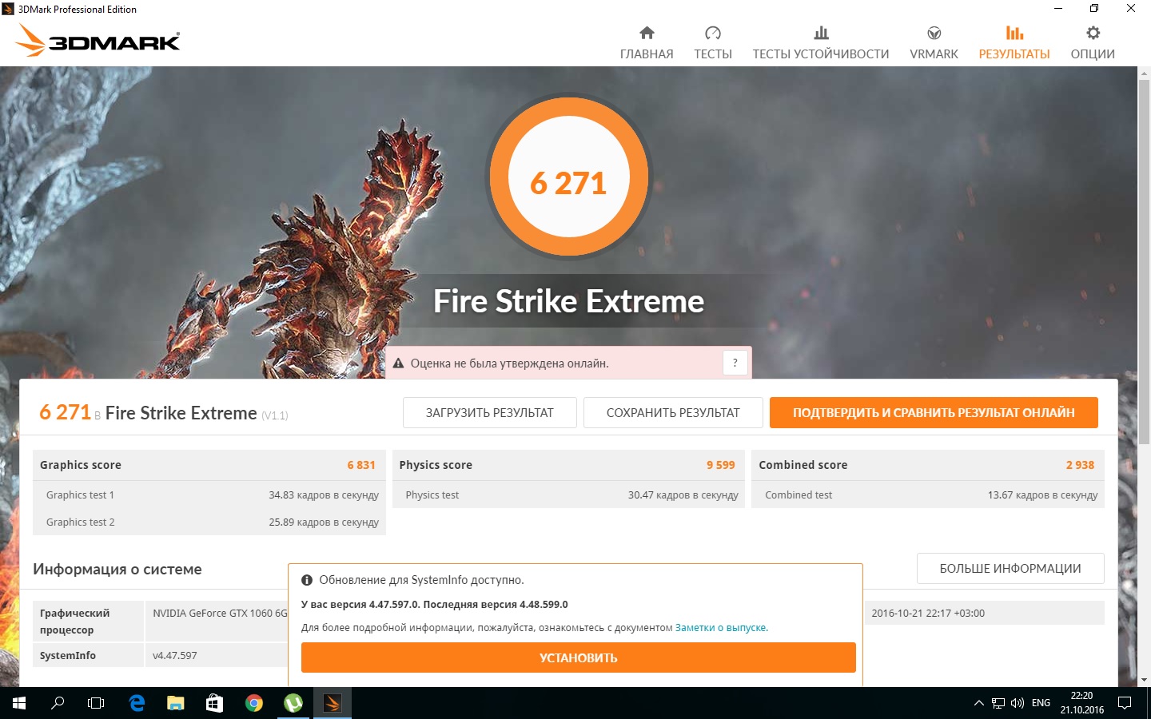Click the ЗАГРУЗИТЬ РЕЗУЛЬТАТ button
Viewport: 1151px width, 719px height.
click(x=490, y=413)
